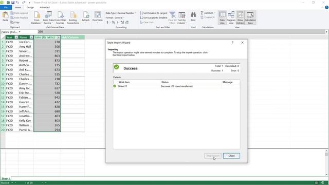Toggle Show Hidden columns
The image size is (329, 185).
(240, 17)
